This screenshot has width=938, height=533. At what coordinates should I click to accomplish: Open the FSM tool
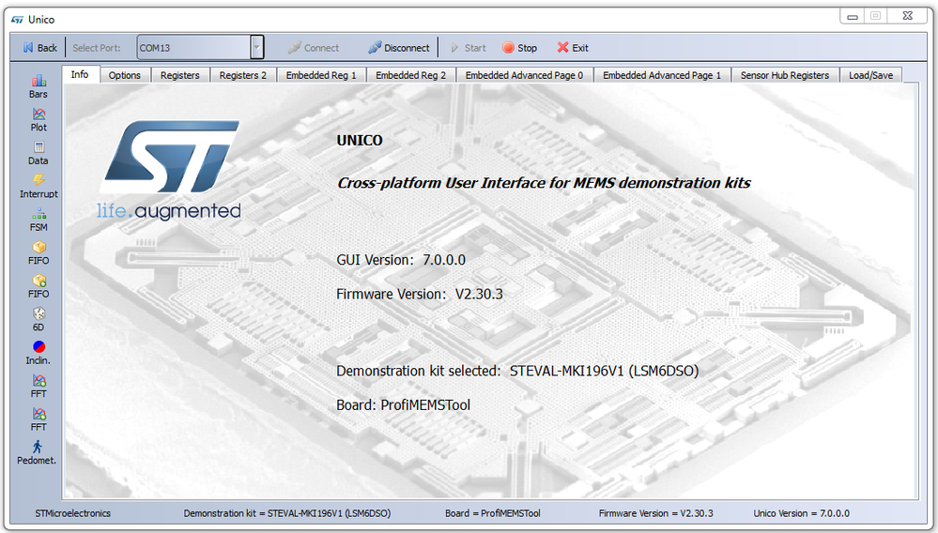[x=38, y=220]
